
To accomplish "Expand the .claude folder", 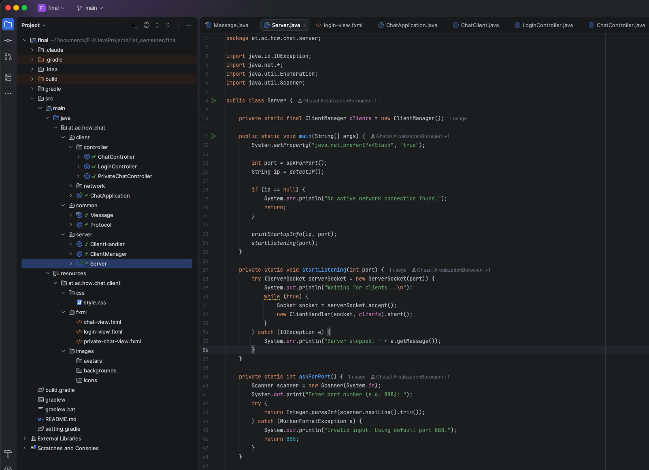I will [x=32, y=50].
